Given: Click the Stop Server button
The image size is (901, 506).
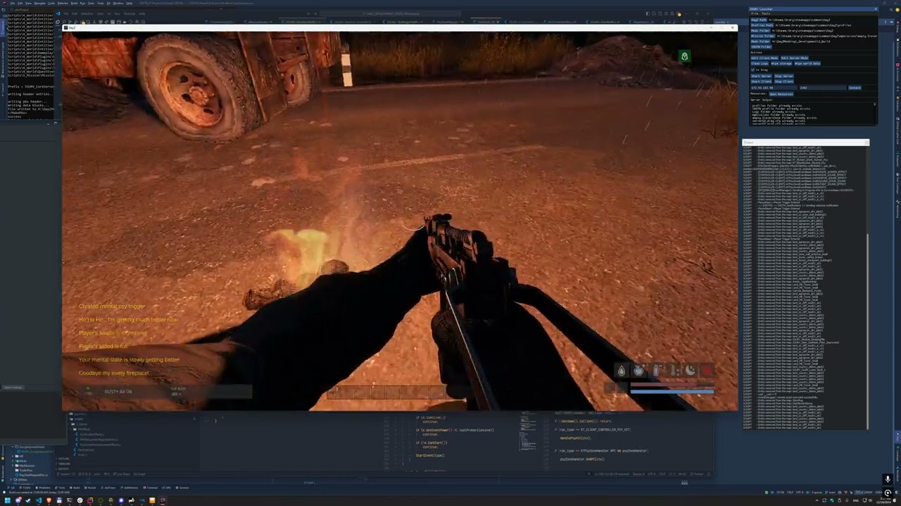Looking at the screenshot, I should (x=784, y=76).
